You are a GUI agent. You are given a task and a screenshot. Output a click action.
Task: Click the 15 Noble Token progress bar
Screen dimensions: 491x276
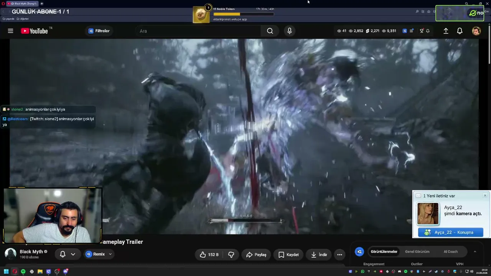click(244, 14)
